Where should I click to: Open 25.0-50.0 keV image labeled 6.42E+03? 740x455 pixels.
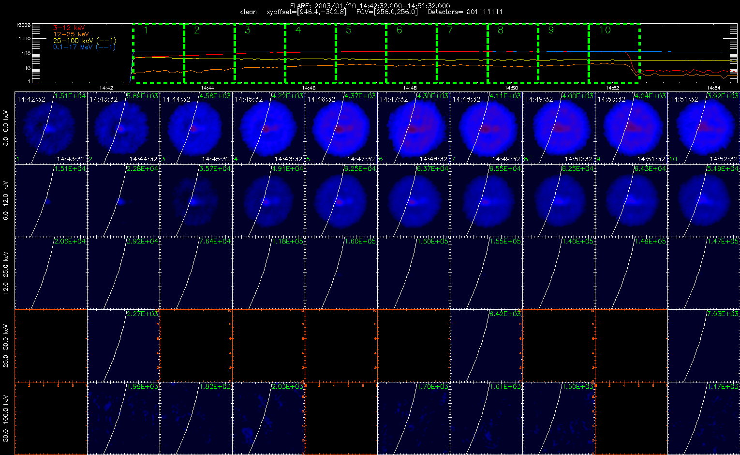[486, 345]
